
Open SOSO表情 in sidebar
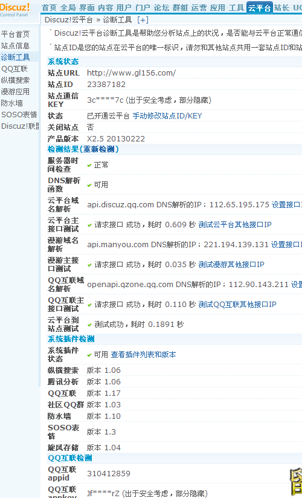tap(19, 114)
